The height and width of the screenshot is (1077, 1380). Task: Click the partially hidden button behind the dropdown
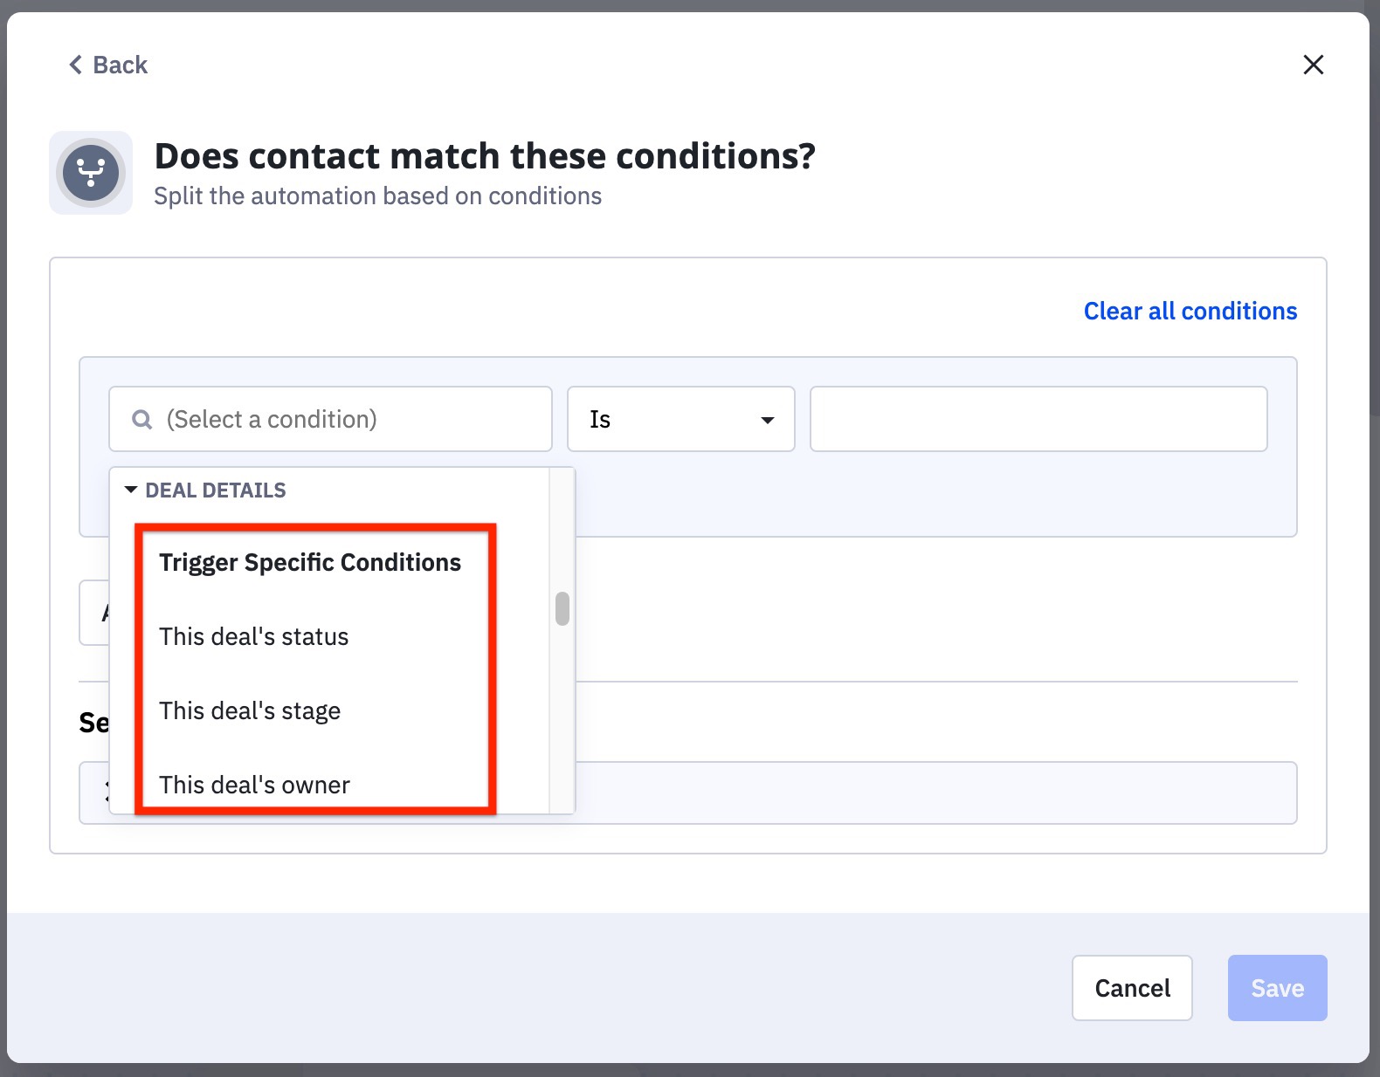(94, 613)
